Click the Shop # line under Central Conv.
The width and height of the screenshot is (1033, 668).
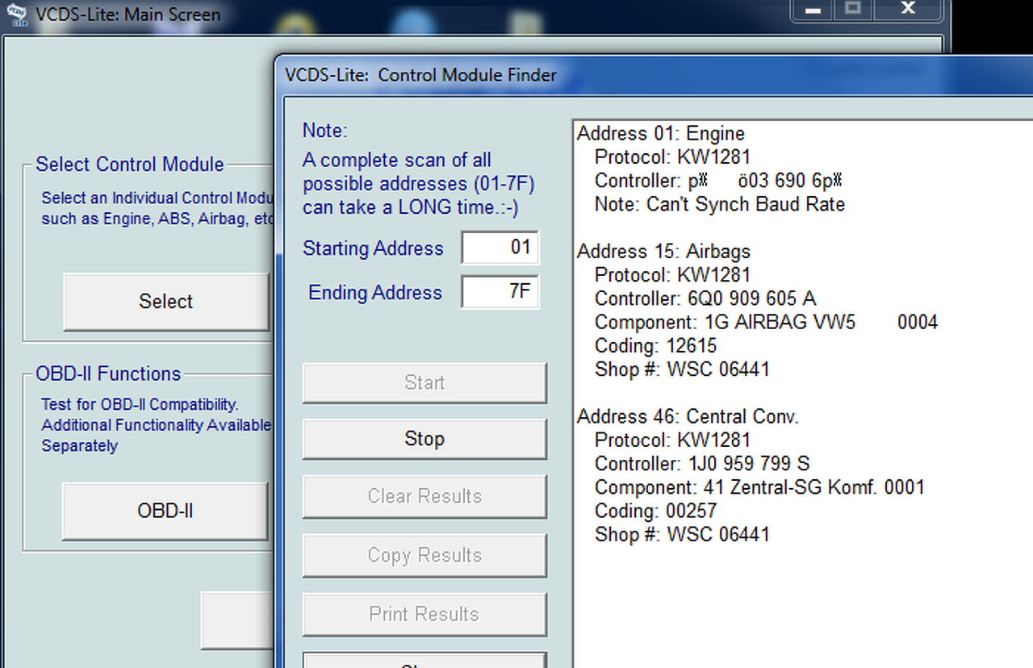pos(682,534)
